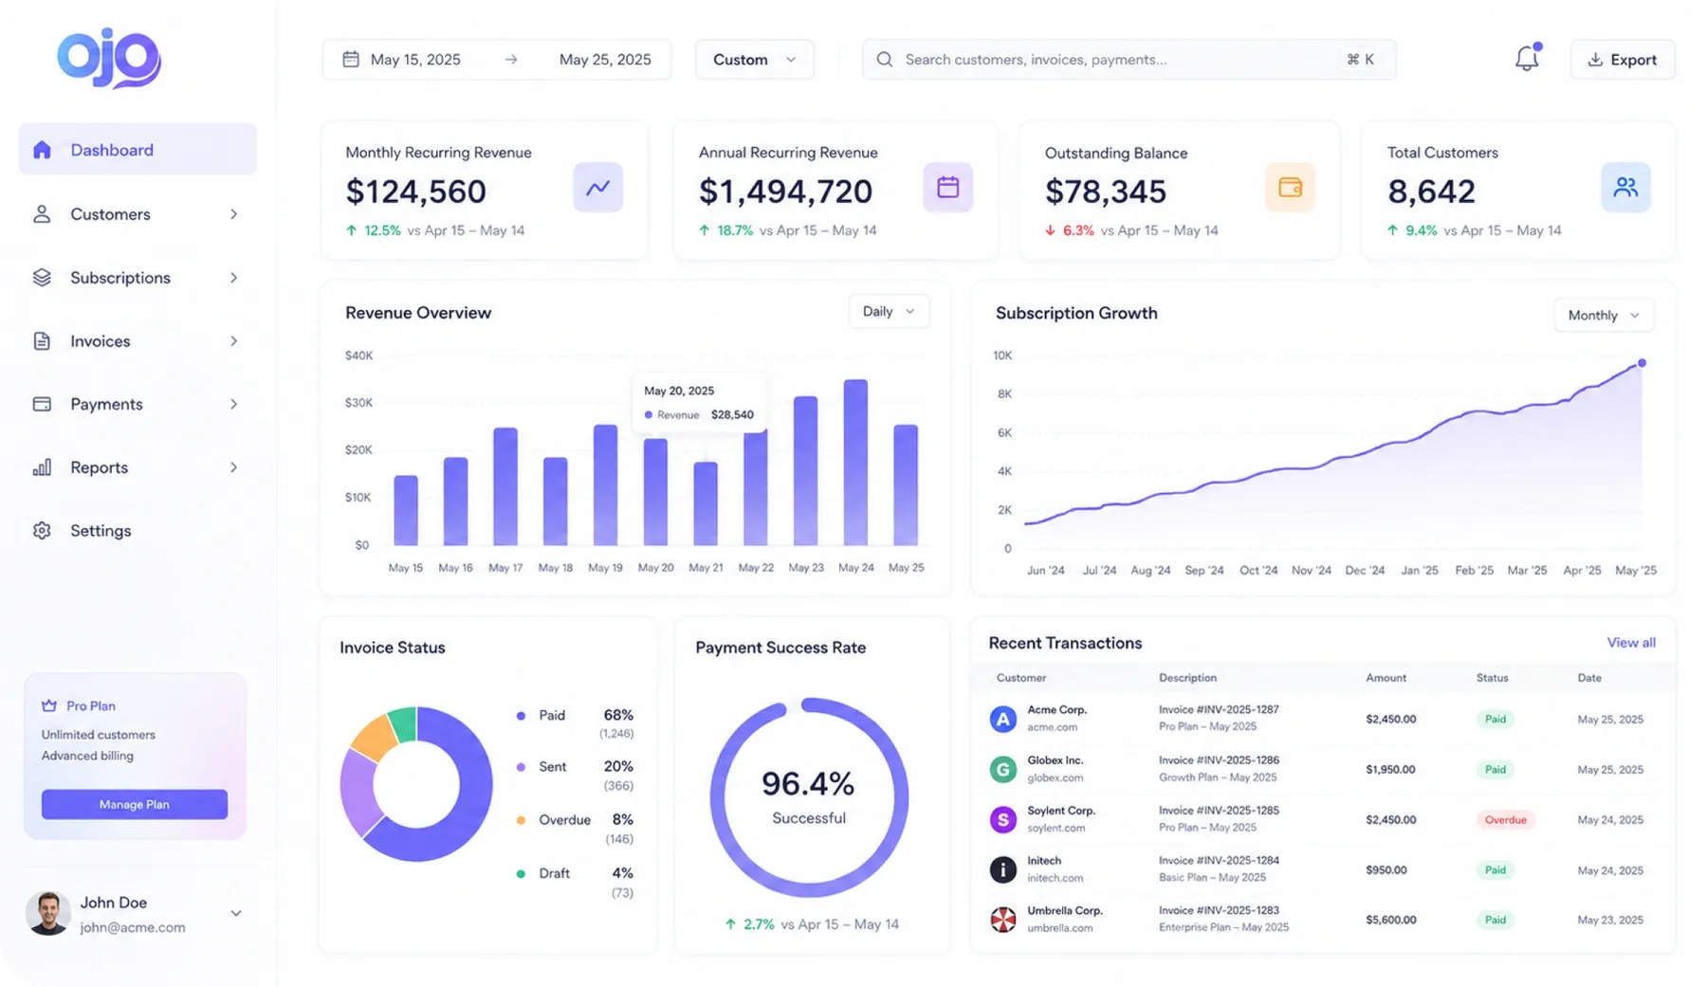Viewport: 1707px width, 987px height.
Task: Click the $5,600.00 amount for Umbrella Corp.
Action: point(1390,920)
